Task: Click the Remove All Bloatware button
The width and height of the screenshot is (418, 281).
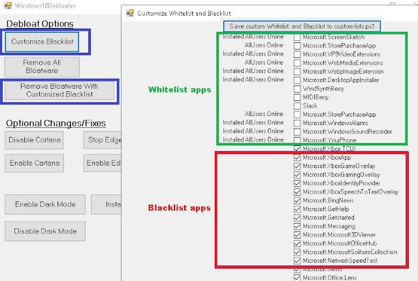Action: (42, 67)
